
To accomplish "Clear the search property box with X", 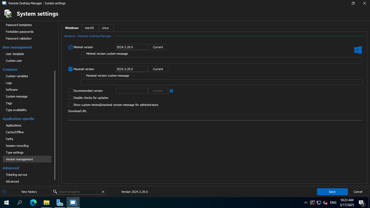I will [103, 192].
